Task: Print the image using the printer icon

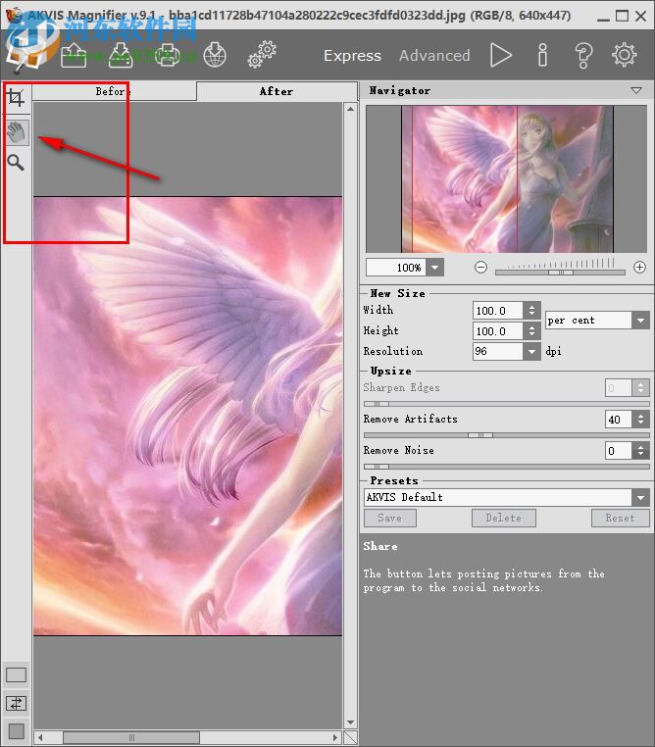Action: 168,55
